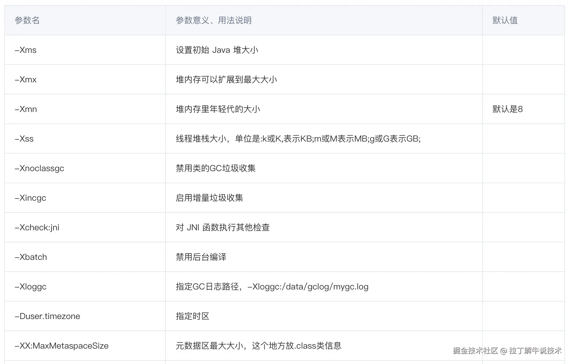
Task: Click the 线程堆栈大小 description text
Action: pyautogui.click(x=298, y=139)
